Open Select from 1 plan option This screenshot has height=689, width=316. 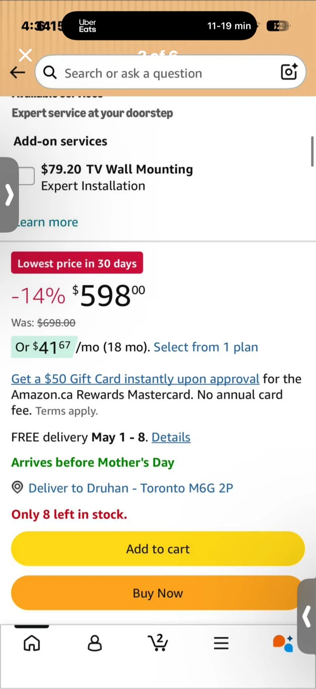(x=206, y=347)
